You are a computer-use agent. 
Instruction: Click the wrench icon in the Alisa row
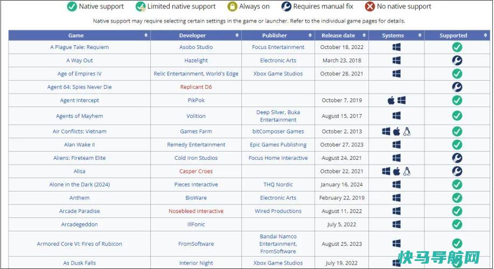tap(457, 171)
